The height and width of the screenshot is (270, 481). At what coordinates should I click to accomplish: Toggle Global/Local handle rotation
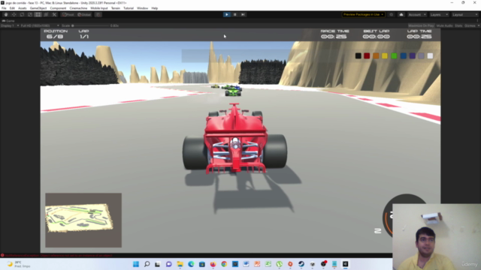coord(84,14)
